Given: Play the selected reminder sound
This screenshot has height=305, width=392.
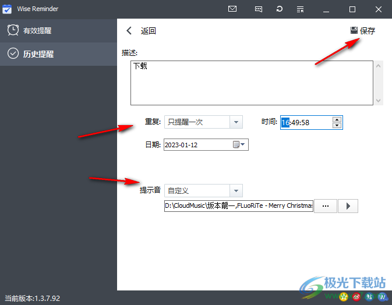Looking at the screenshot, I should coord(348,206).
